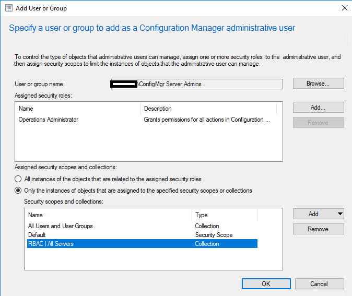Open the Add dropdown arrow for security scopes

coord(340,214)
